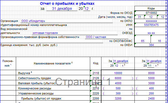This screenshot has width=168, height=103.
Task: Select the "Форма по ОКУД" label
Action: click(x=121, y=13)
